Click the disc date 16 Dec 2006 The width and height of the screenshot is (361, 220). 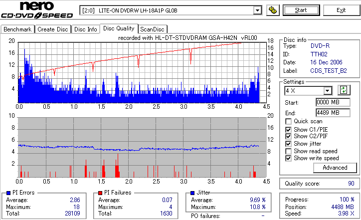click(326, 62)
